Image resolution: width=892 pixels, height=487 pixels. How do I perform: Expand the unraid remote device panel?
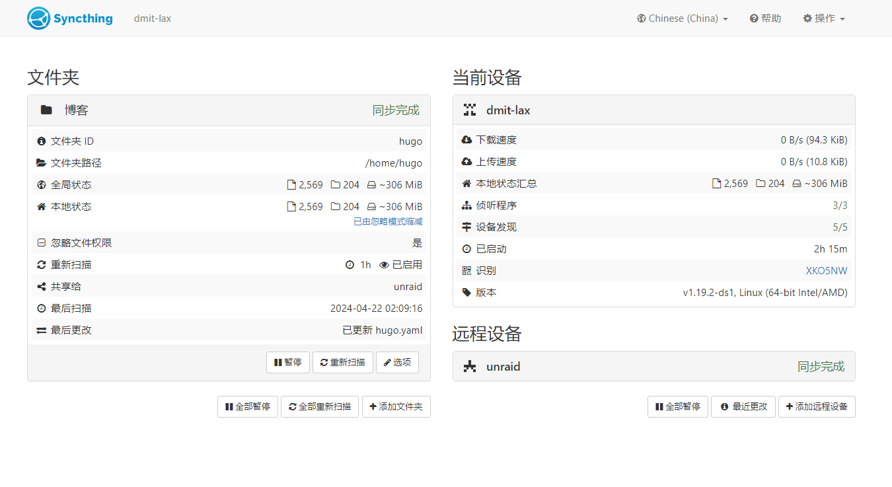(x=653, y=367)
